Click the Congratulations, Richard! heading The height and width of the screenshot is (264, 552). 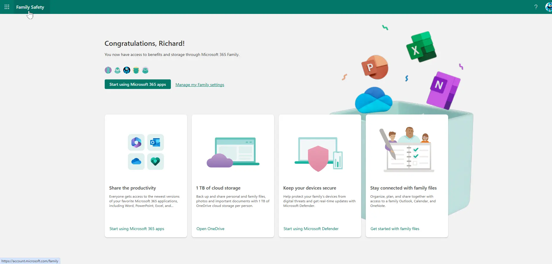pyautogui.click(x=144, y=43)
